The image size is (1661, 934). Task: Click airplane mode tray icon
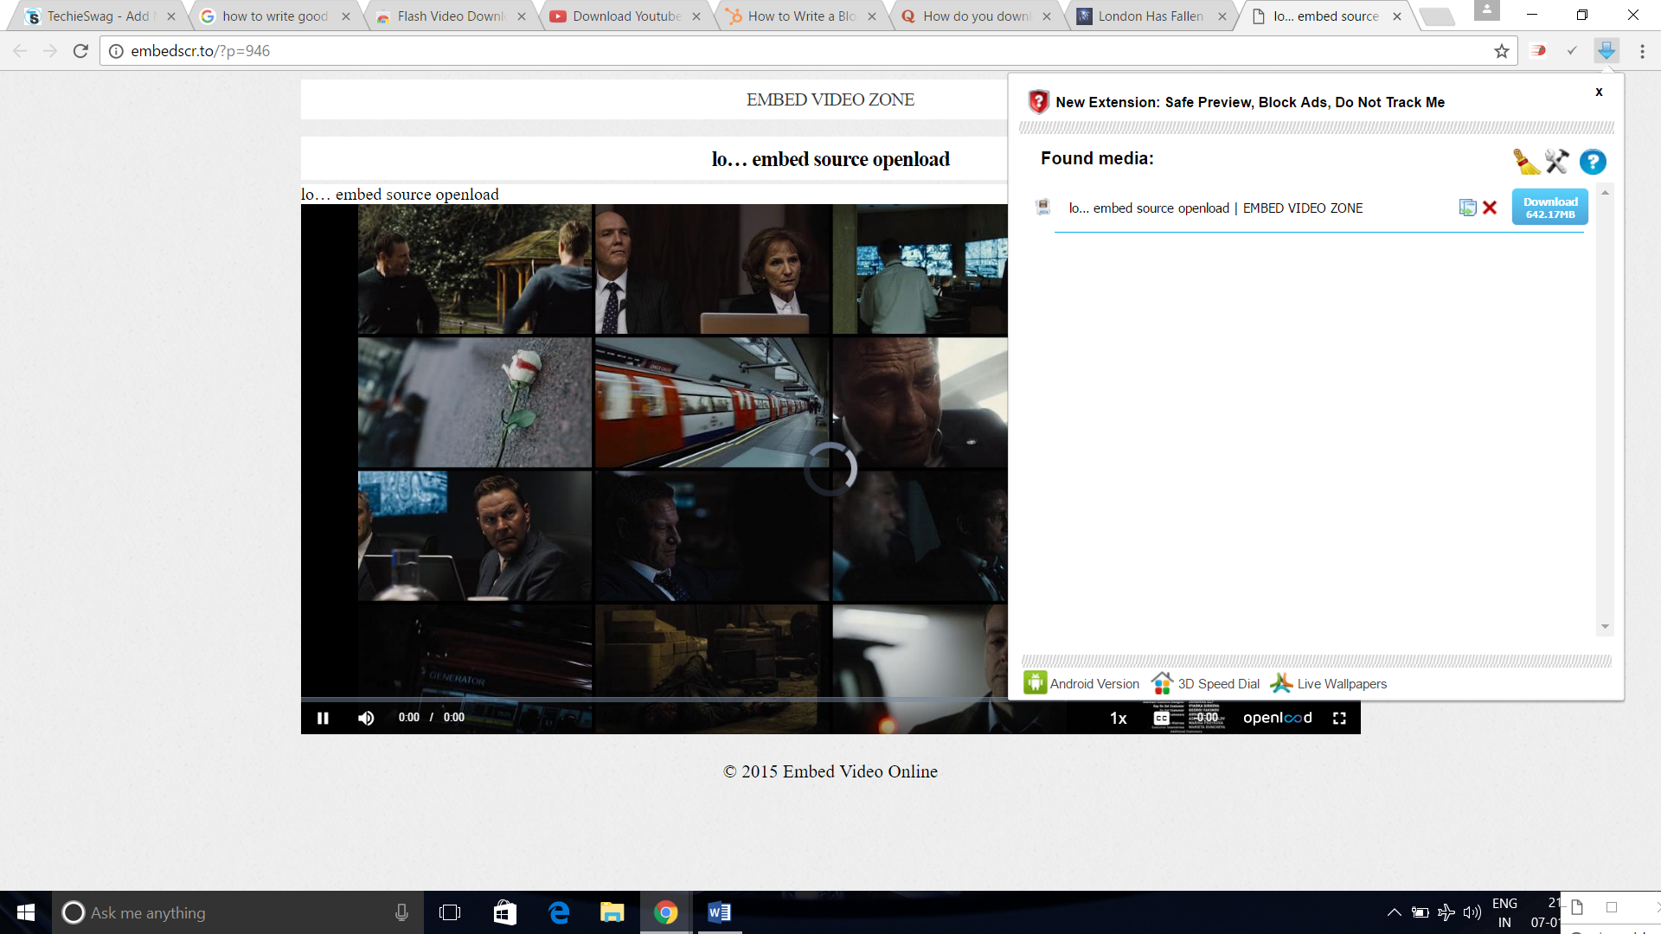[x=1446, y=912]
